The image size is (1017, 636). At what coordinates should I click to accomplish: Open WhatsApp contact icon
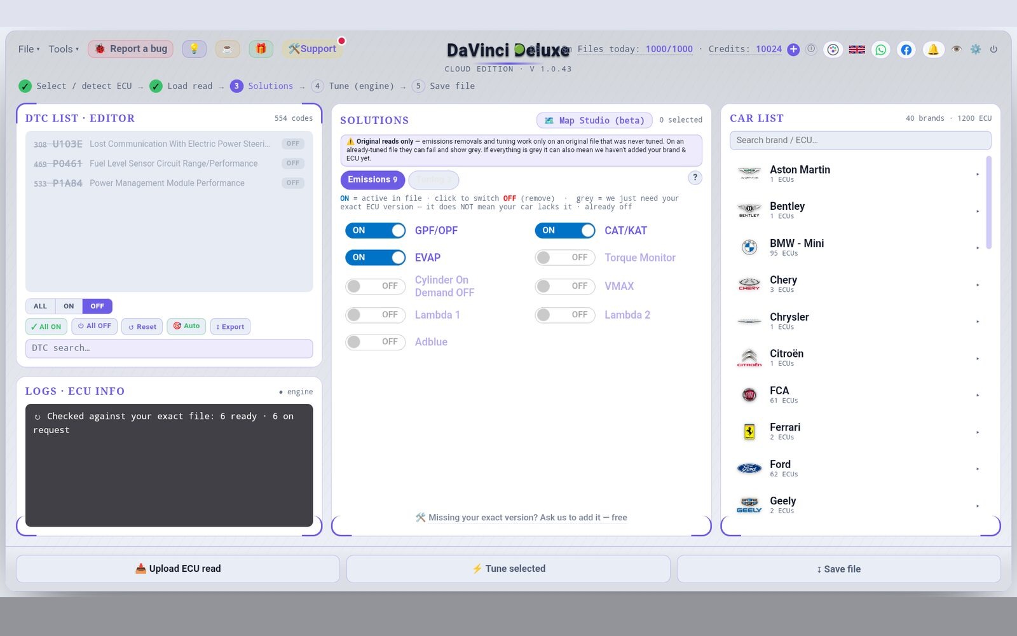[x=881, y=49]
